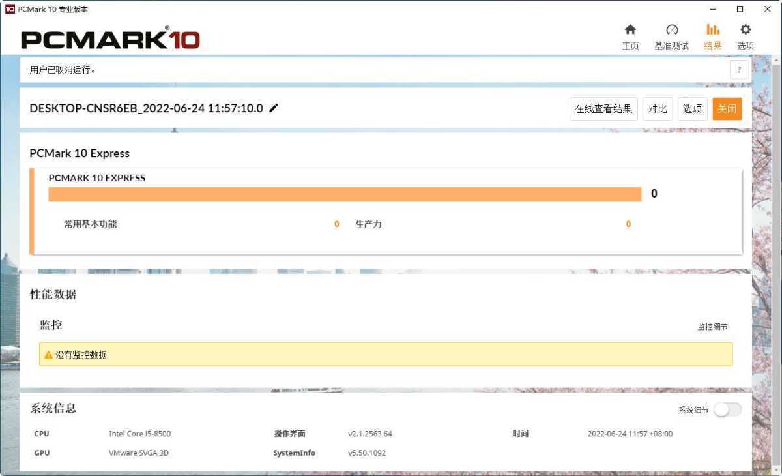
Task: Expand the 性能数据 performance data section
Action: 52,294
